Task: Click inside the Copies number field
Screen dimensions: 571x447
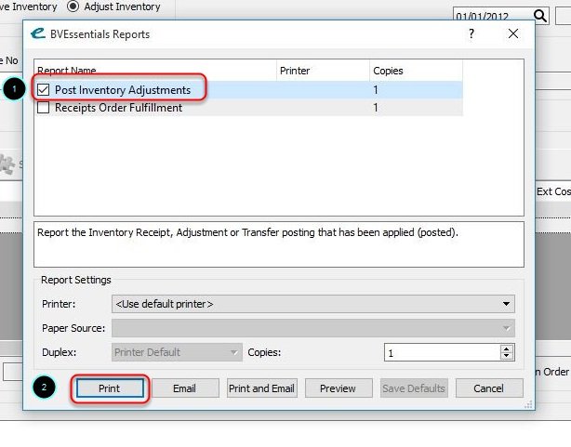Action: (x=443, y=352)
